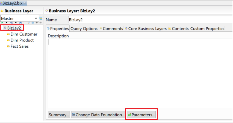233x123 pixels.
Task: Click the Business Layer: BizLay2 header icon
Action: tap(46, 11)
